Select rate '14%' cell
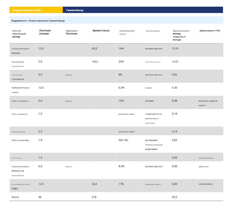229x206 pixels. [x=121, y=49]
